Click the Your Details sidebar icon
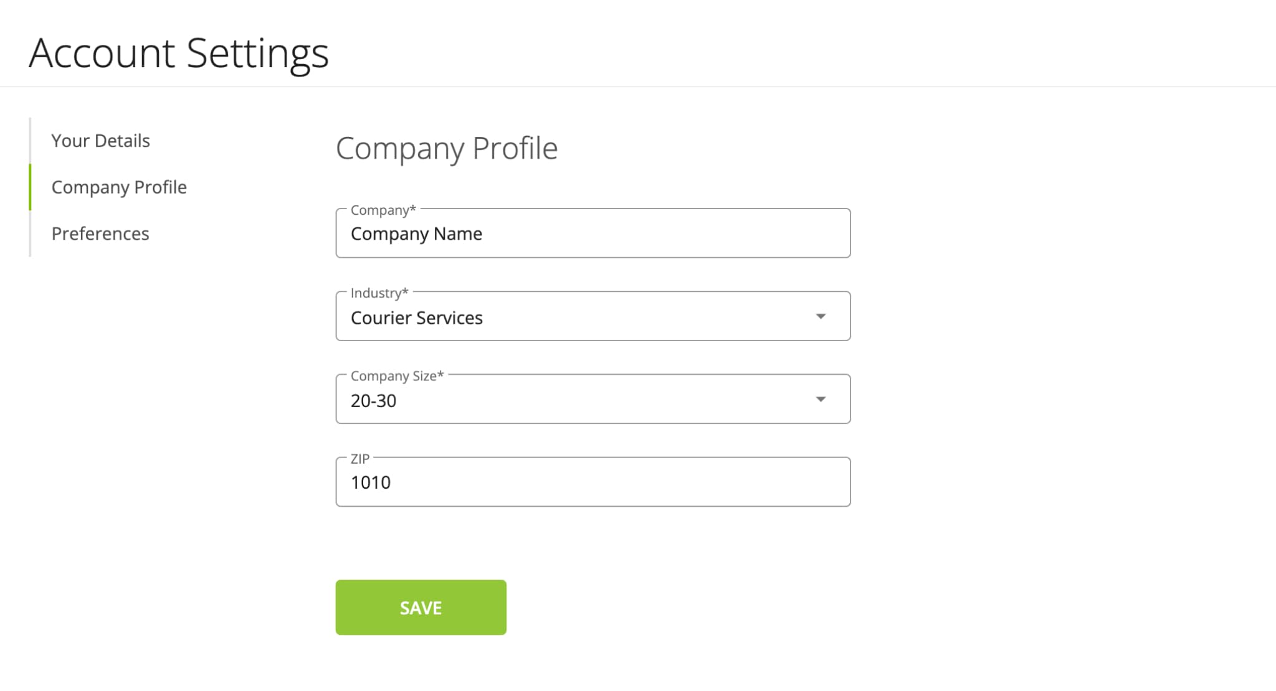The height and width of the screenshot is (691, 1276). (x=100, y=139)
